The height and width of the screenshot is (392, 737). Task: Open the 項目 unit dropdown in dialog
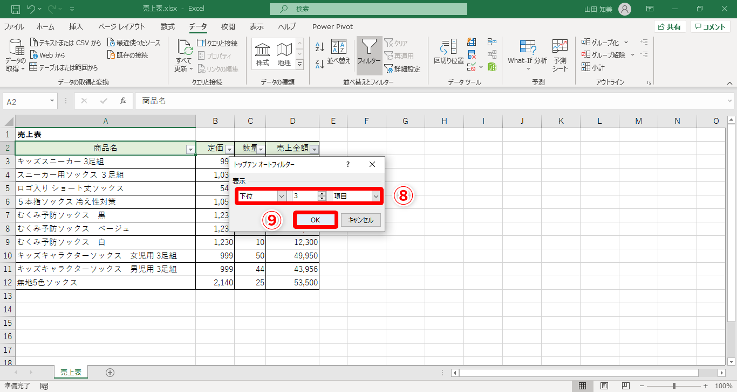(x=376, y=197)
